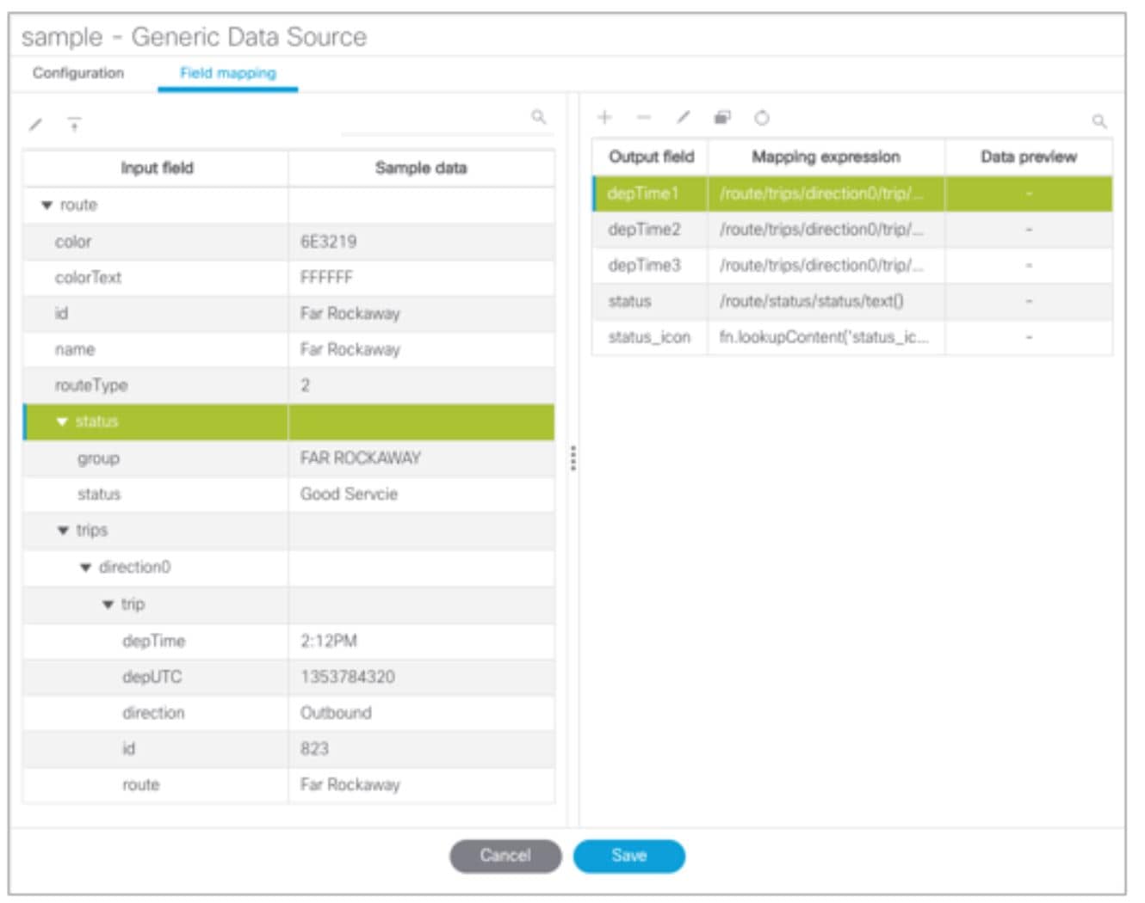
Task: Cancel the data source edits
Action: click(x=504, y=856)
